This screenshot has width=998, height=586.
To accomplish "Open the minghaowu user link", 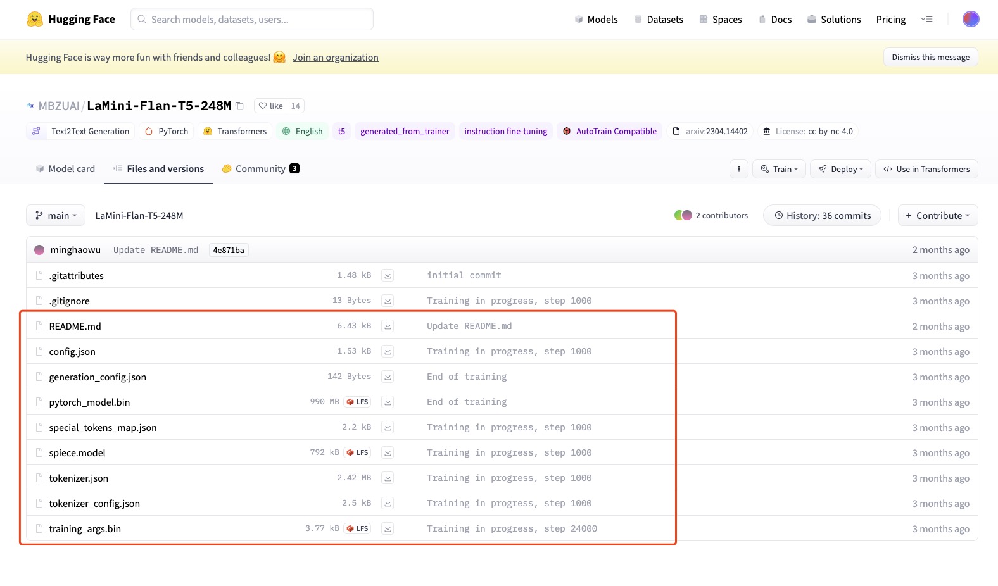I will click(x=75, y=250).
